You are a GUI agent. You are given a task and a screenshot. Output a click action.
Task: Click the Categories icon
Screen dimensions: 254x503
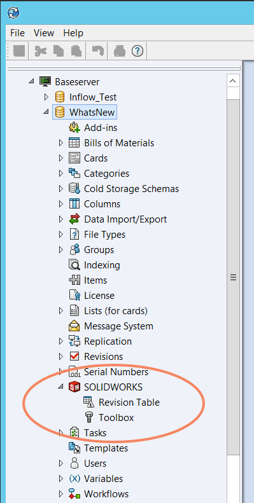74,174
